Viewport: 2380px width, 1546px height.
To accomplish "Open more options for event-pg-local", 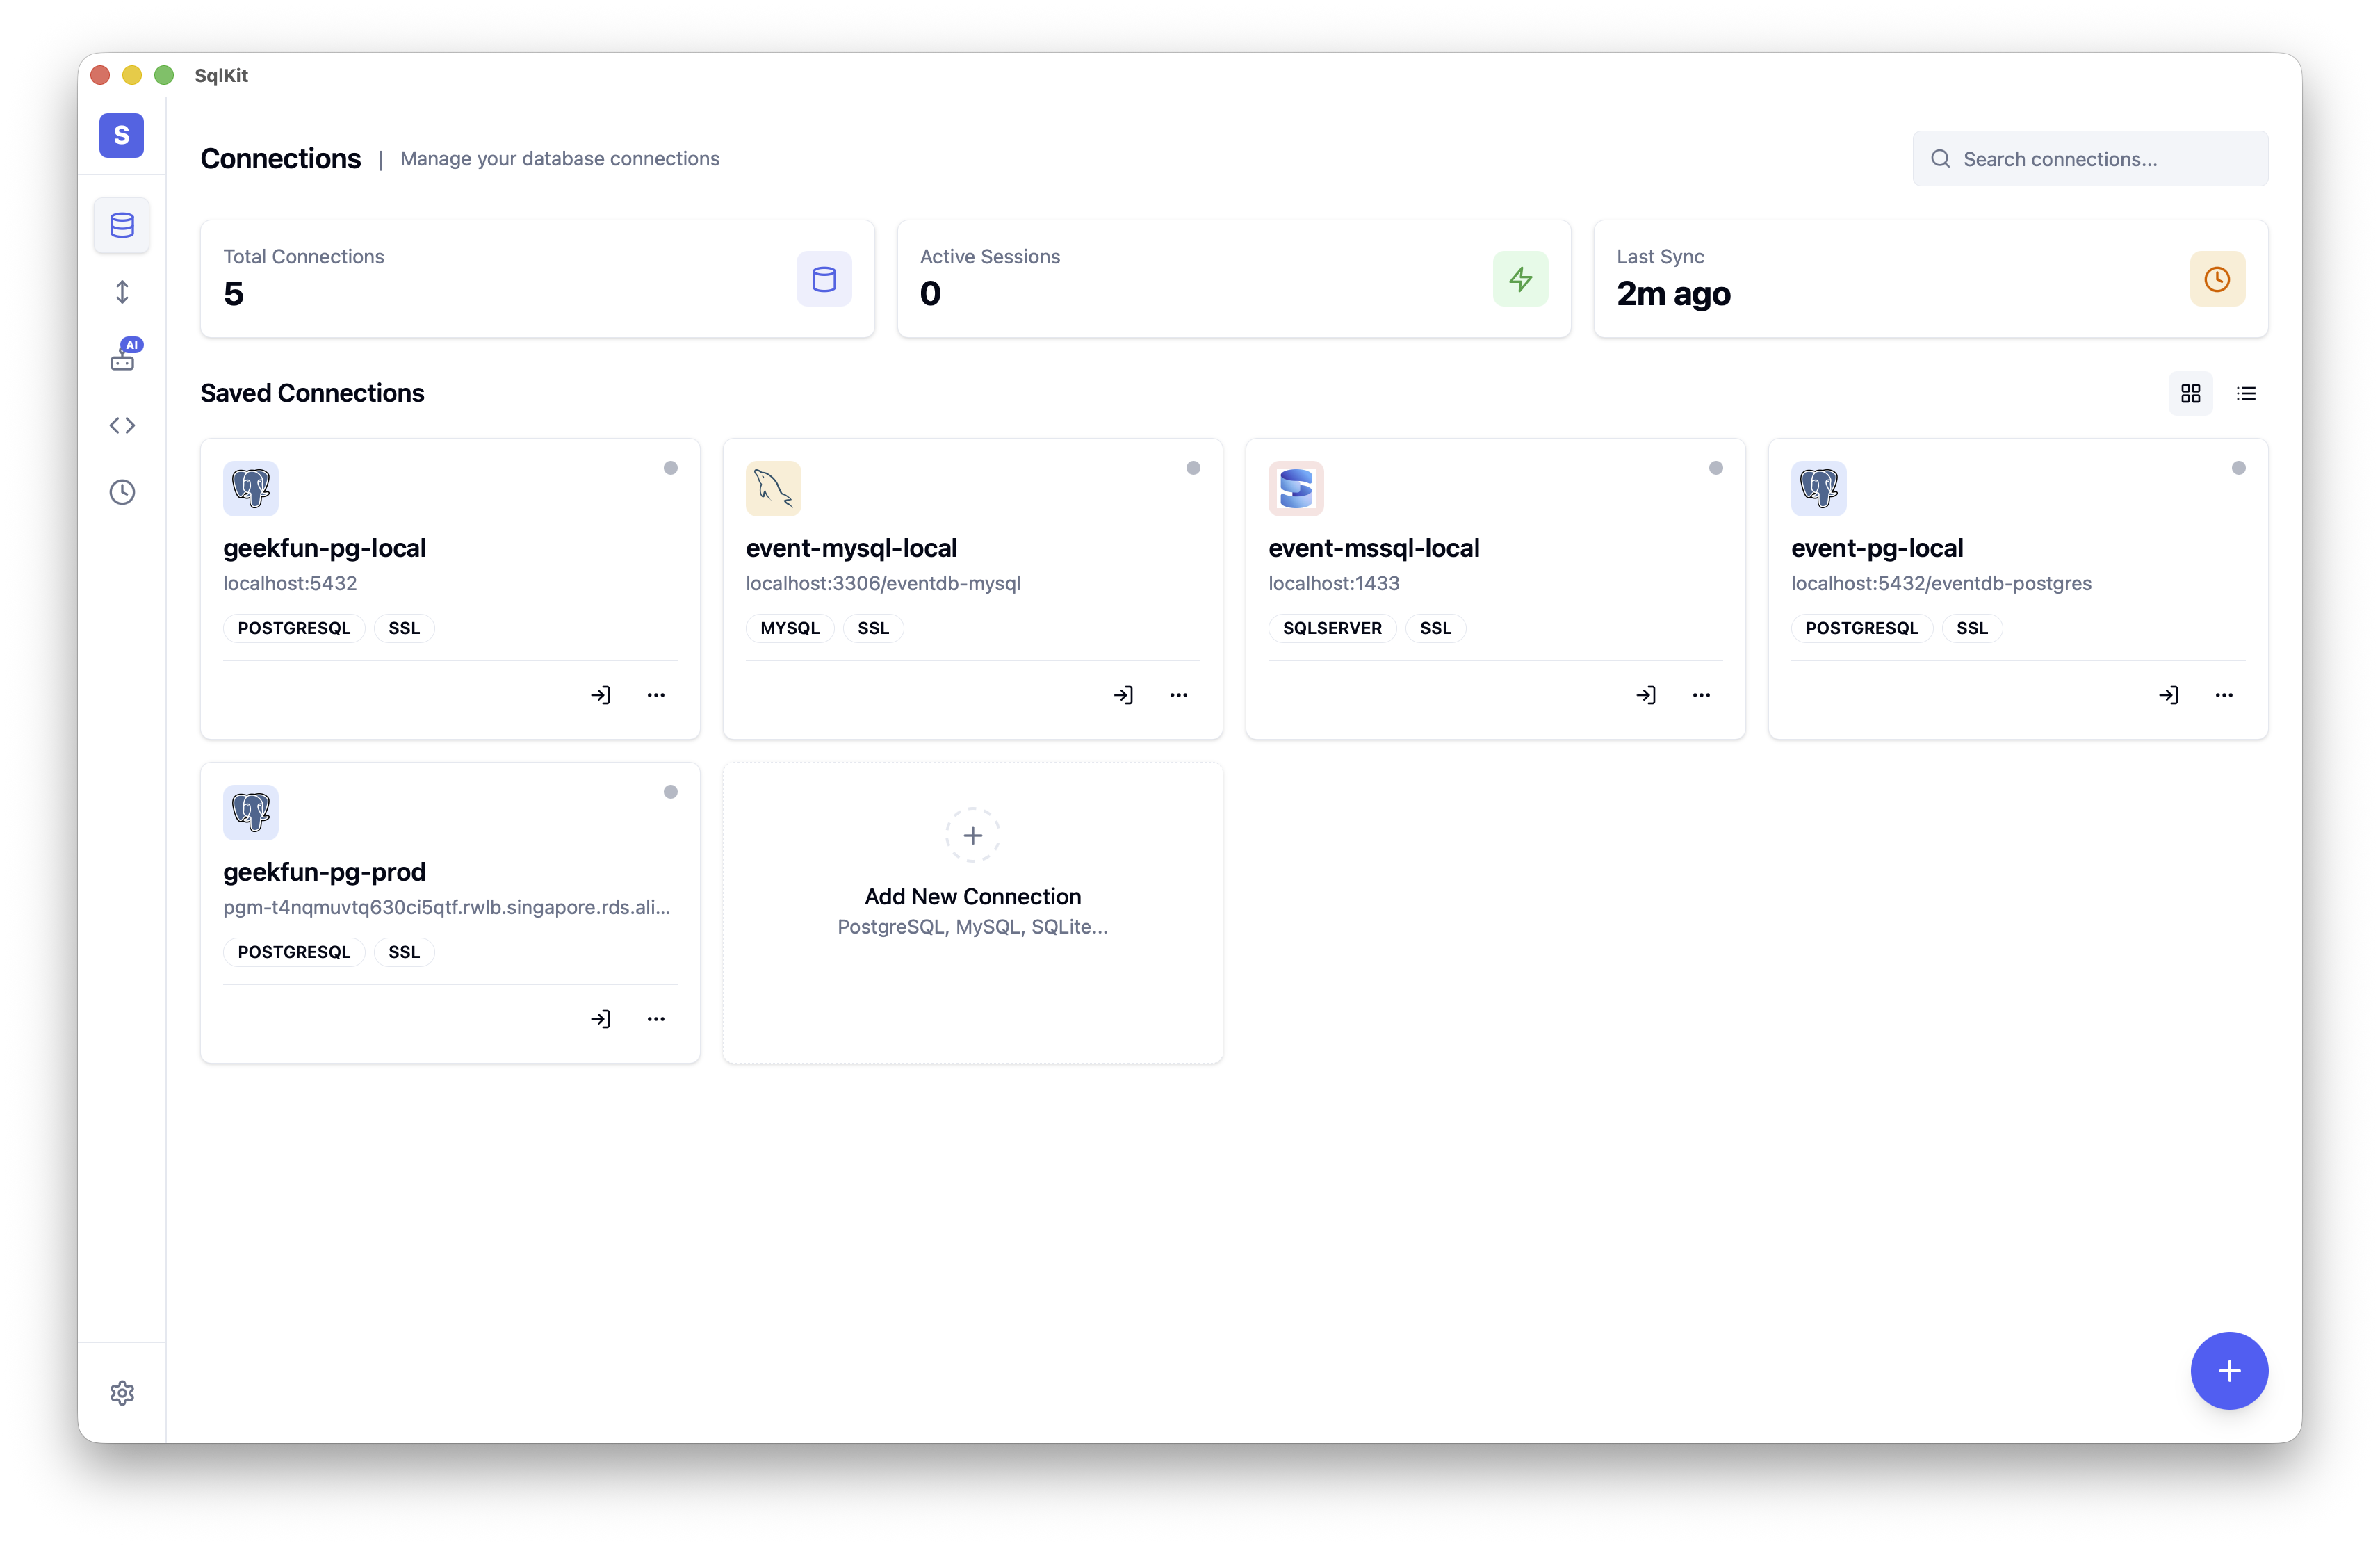I will [2223, 694].
